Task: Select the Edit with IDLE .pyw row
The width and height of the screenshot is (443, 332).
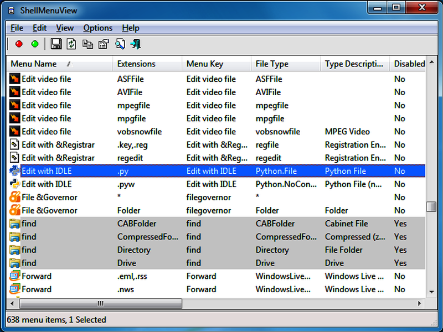Action: (47, 184)
